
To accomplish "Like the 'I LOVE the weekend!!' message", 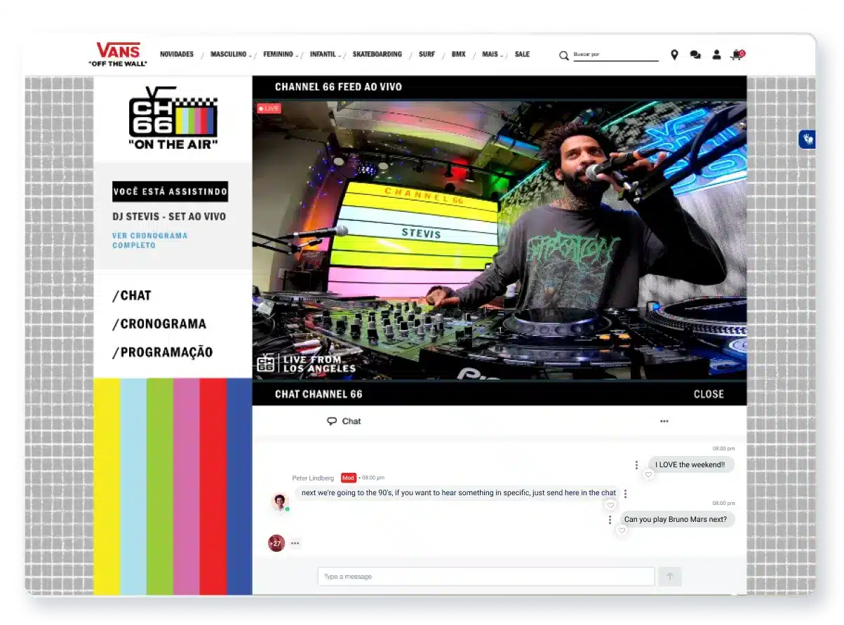I will pos(648,475).
